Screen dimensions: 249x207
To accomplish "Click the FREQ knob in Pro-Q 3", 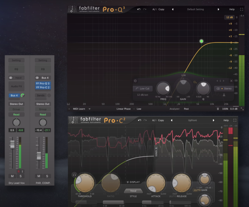I will [163, 89].
